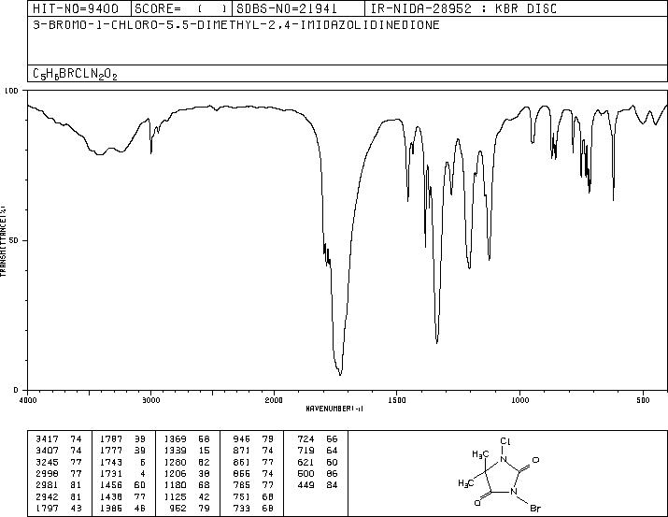Screen dimensions: 668x517
Task: Select peak value 1369 in the table
Action: 175,438
